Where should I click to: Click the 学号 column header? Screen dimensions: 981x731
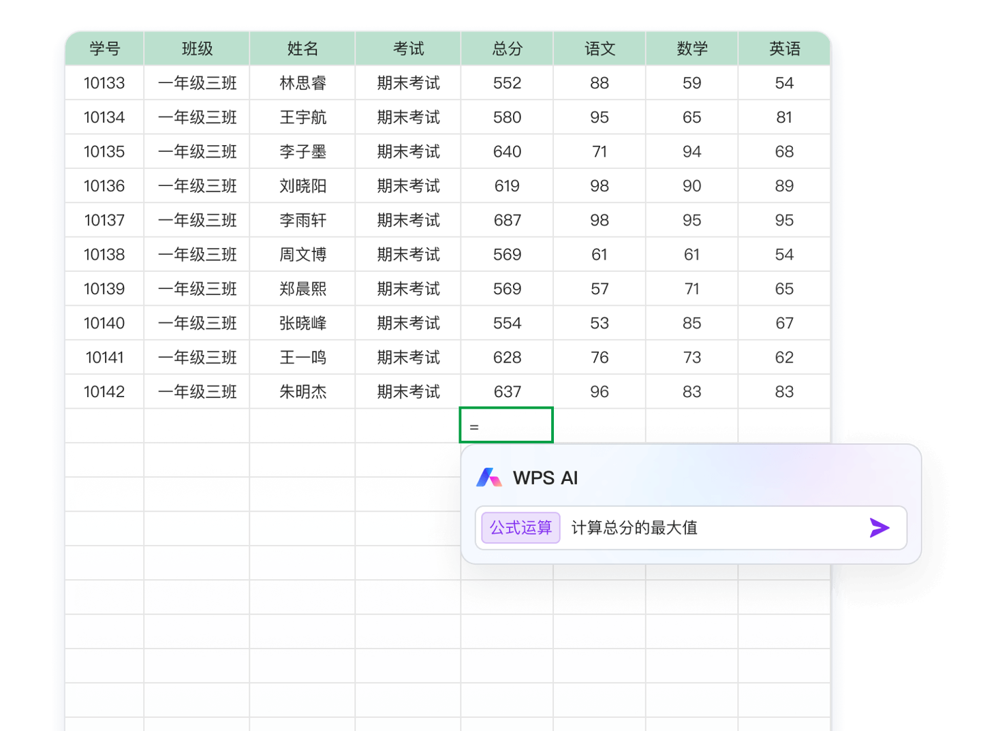point(104,48)
